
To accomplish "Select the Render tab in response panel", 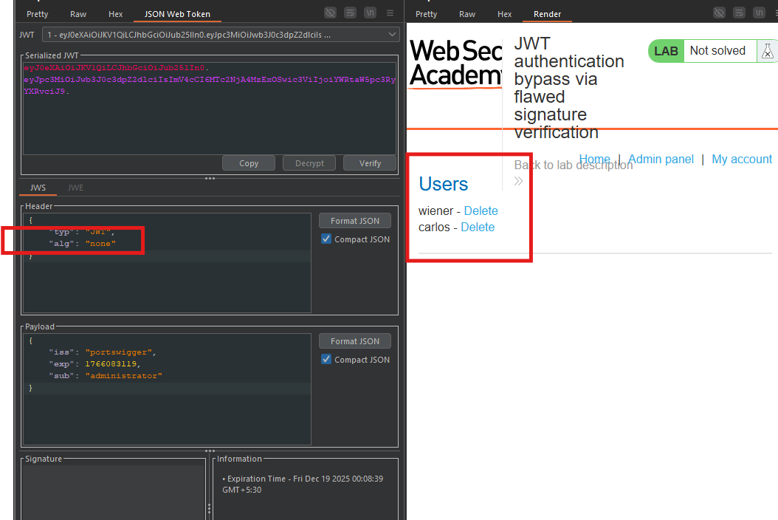I will [x=547, y=14].
